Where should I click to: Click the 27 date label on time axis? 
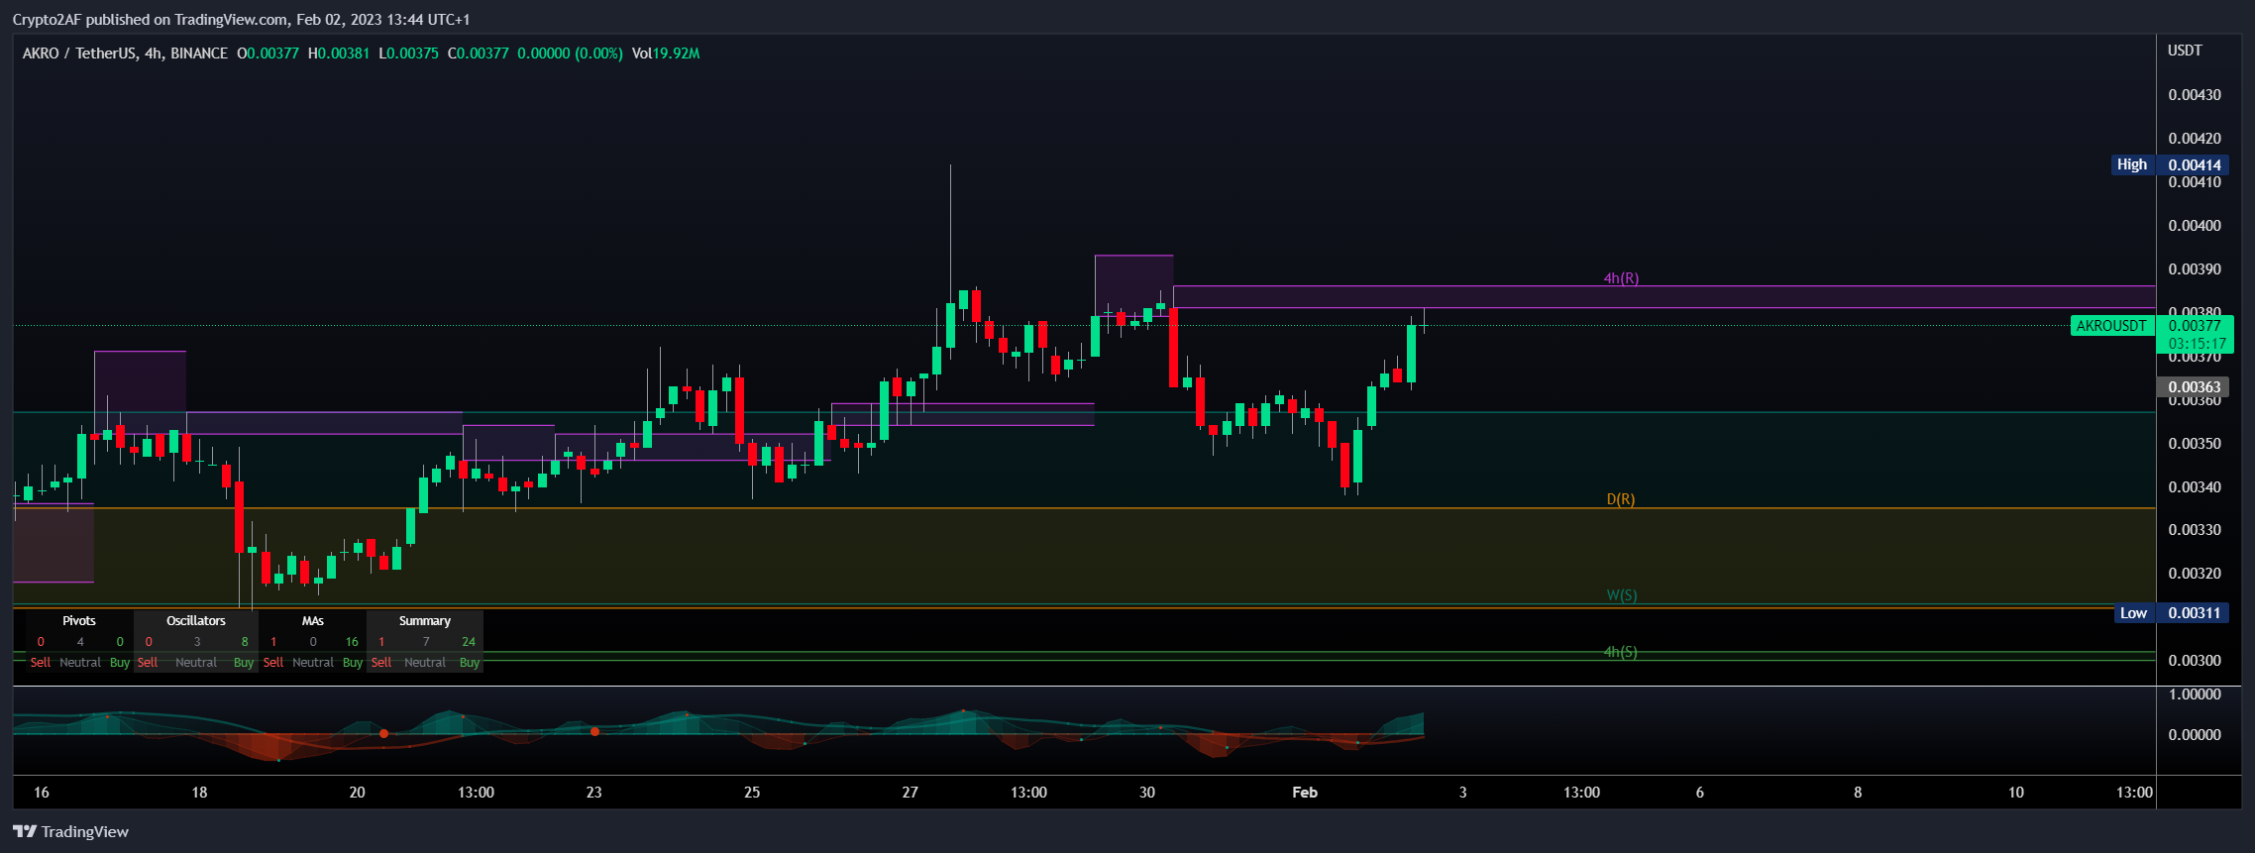(911, 793)
